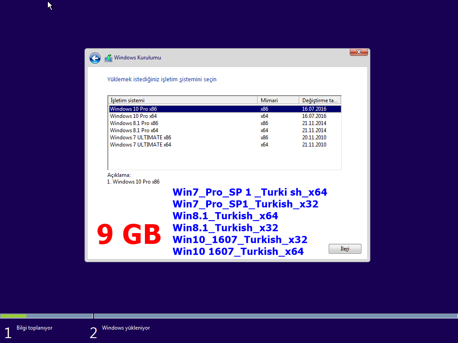Sort by the İşletim sistemi column header

(182, 100)
